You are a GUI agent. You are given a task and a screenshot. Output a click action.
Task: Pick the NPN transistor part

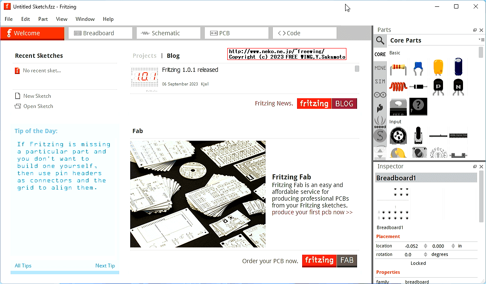[x=458, y=87]
